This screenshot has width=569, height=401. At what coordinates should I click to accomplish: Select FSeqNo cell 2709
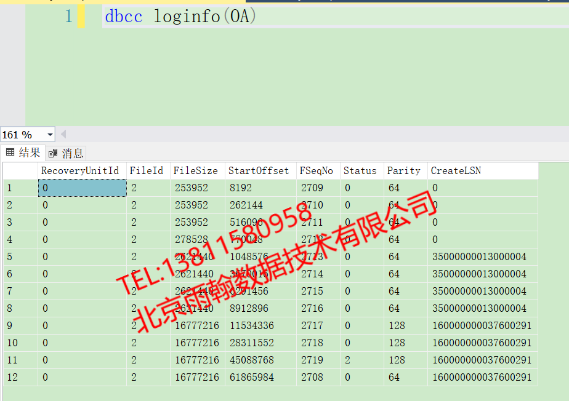click(318, 188)
